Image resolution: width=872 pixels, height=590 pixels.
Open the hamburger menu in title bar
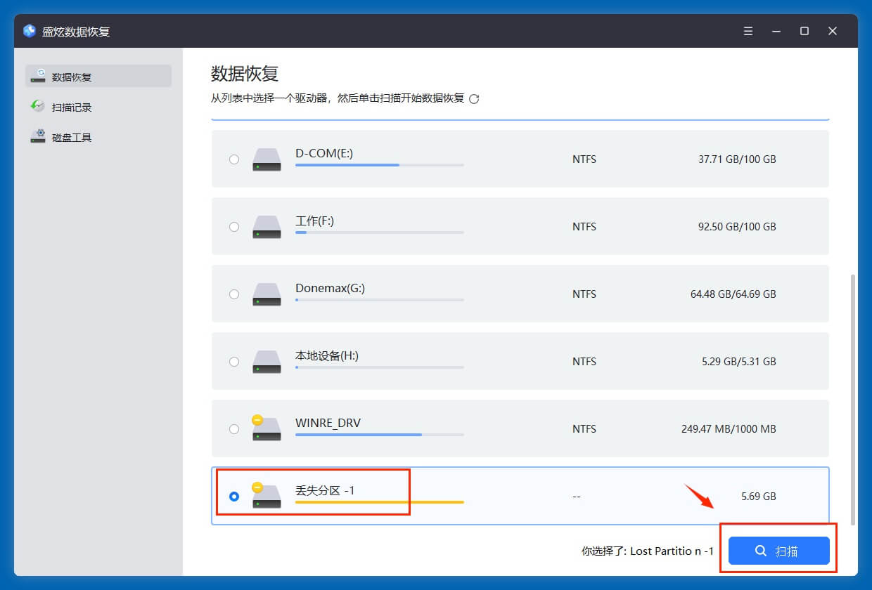pyautogui.click(x=748, y=31)
